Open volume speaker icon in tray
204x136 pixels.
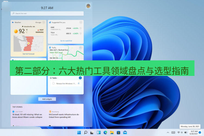(182, 132)
